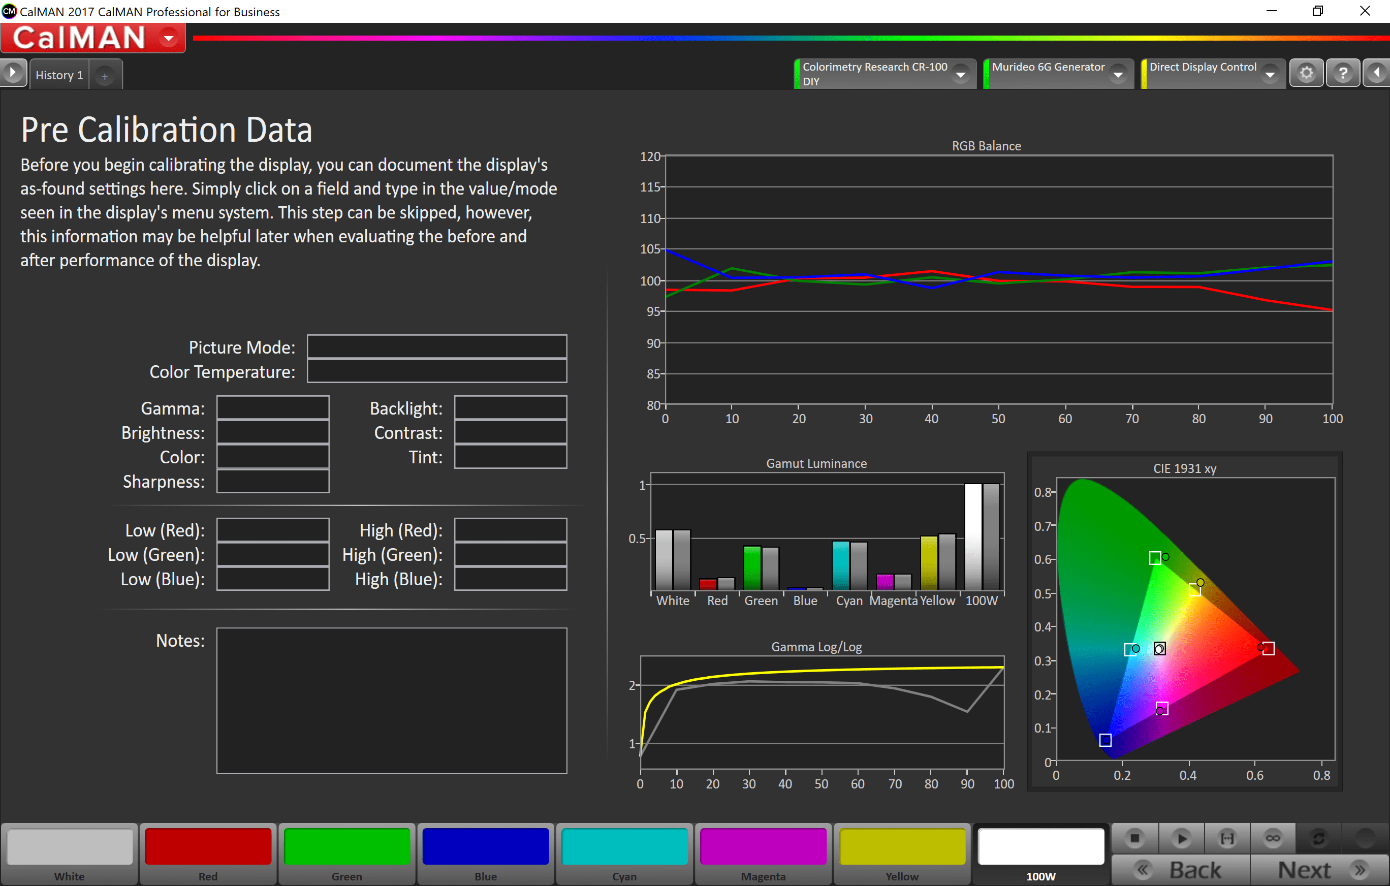Click the help question mark icon
Viewport: 1390px width, 886px height.
(1343, 73)
